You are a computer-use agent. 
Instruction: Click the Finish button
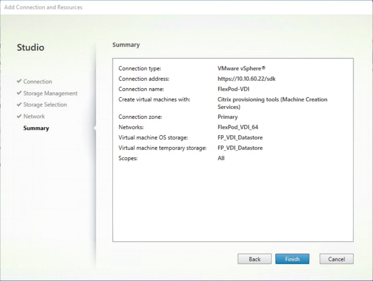292,259
